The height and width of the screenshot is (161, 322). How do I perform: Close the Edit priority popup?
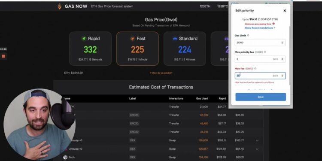(285, 11)
